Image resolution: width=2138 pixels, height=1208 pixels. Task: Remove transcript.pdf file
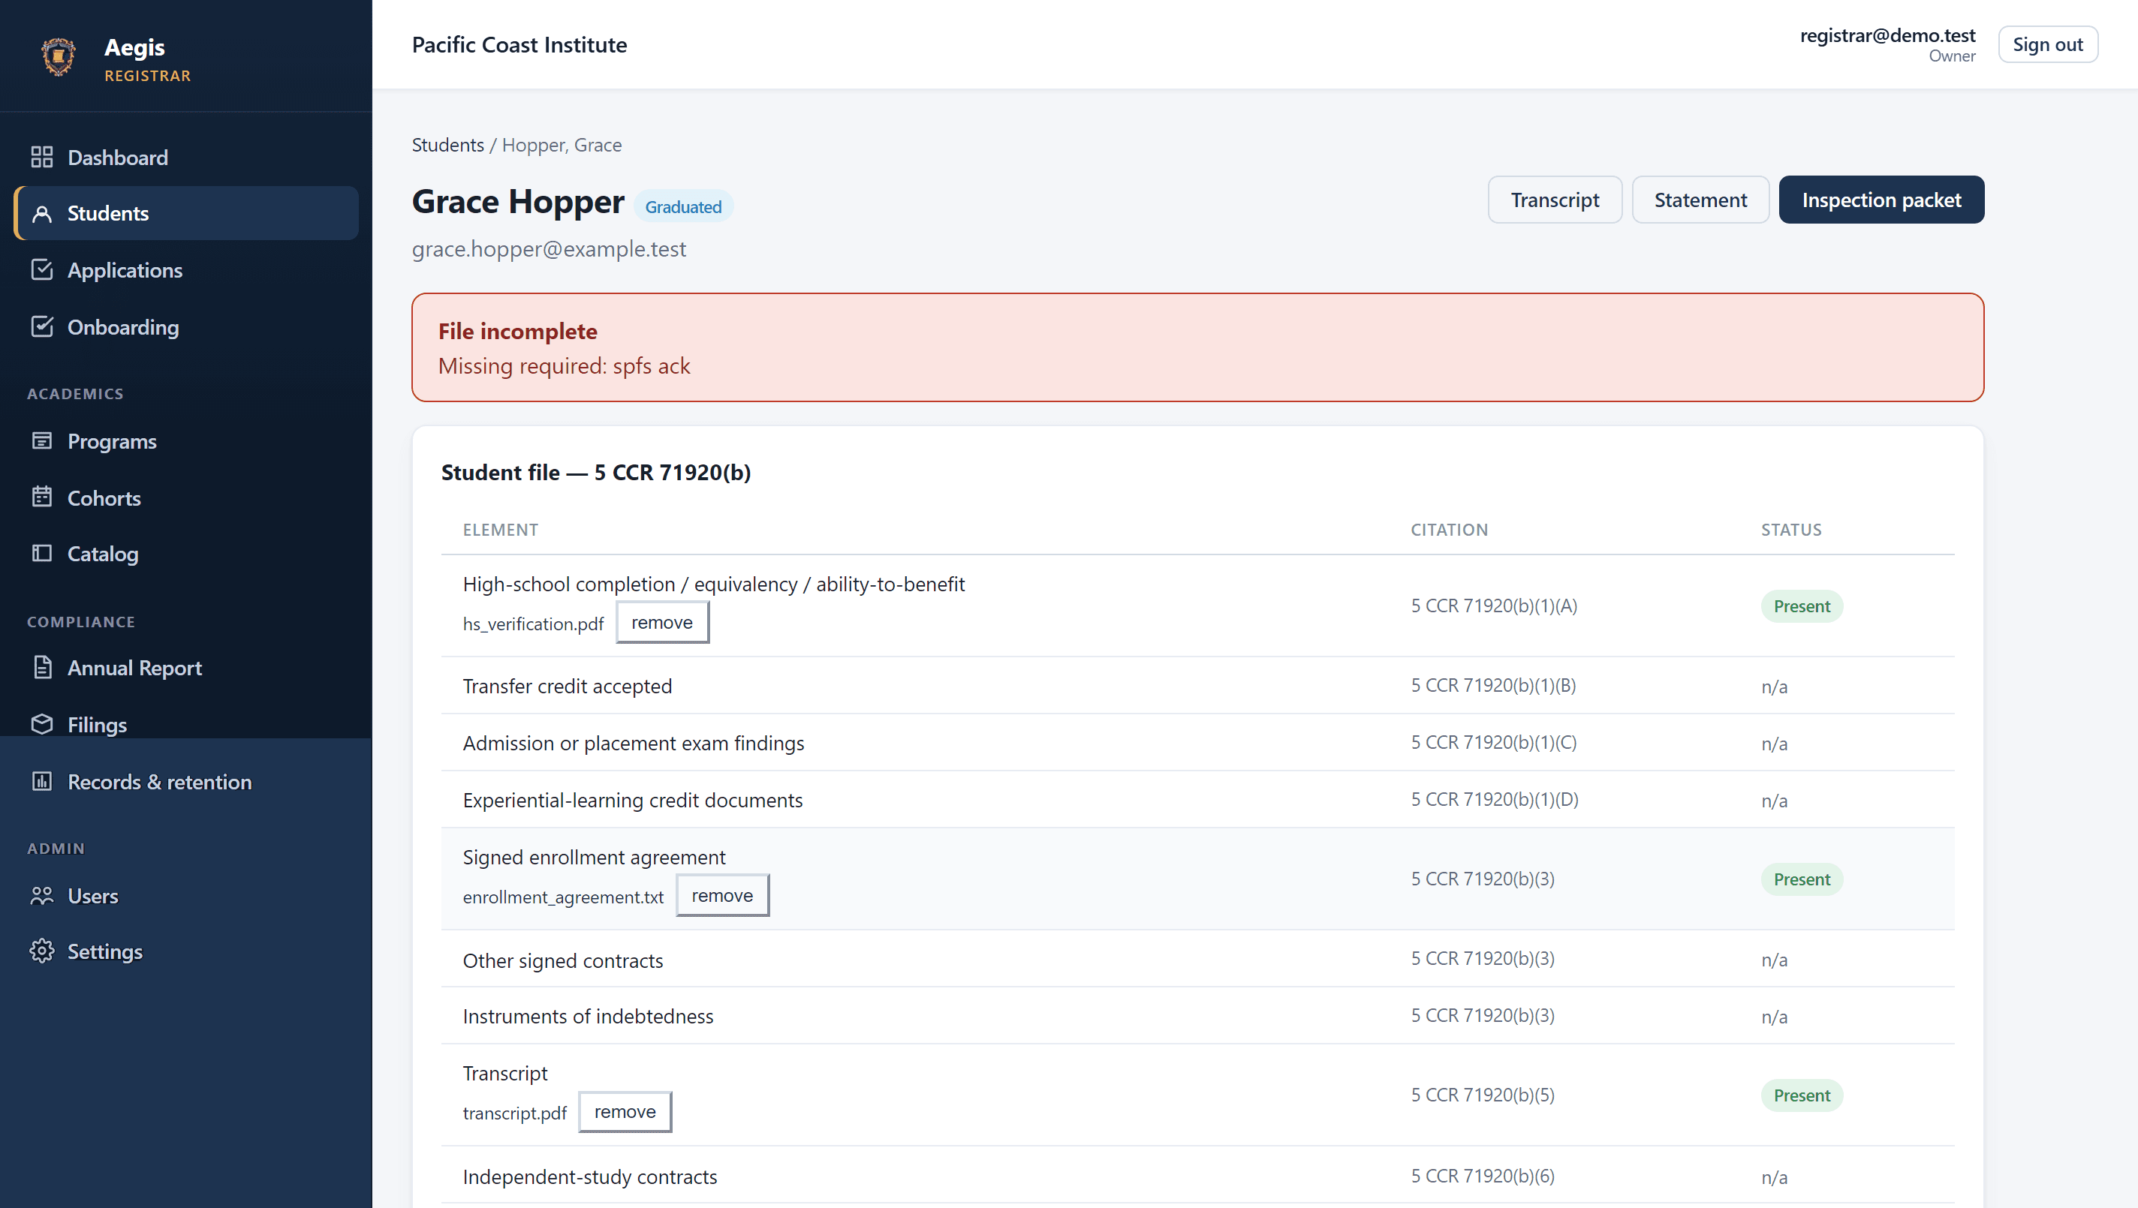624,1112
